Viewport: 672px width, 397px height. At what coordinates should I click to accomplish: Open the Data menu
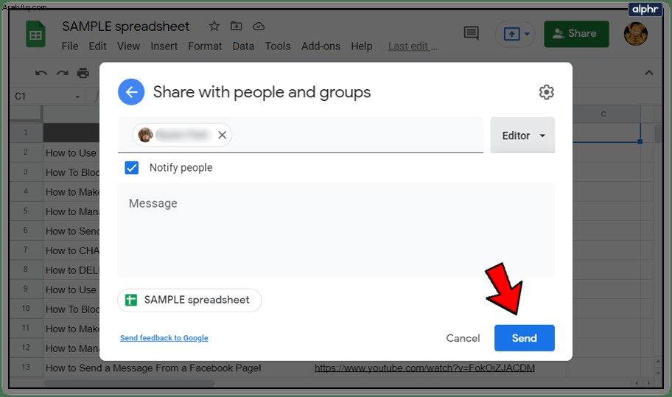pyautogui.click(x=243, y=46)
